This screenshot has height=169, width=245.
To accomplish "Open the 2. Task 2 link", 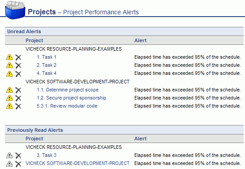I will point(47,65).
